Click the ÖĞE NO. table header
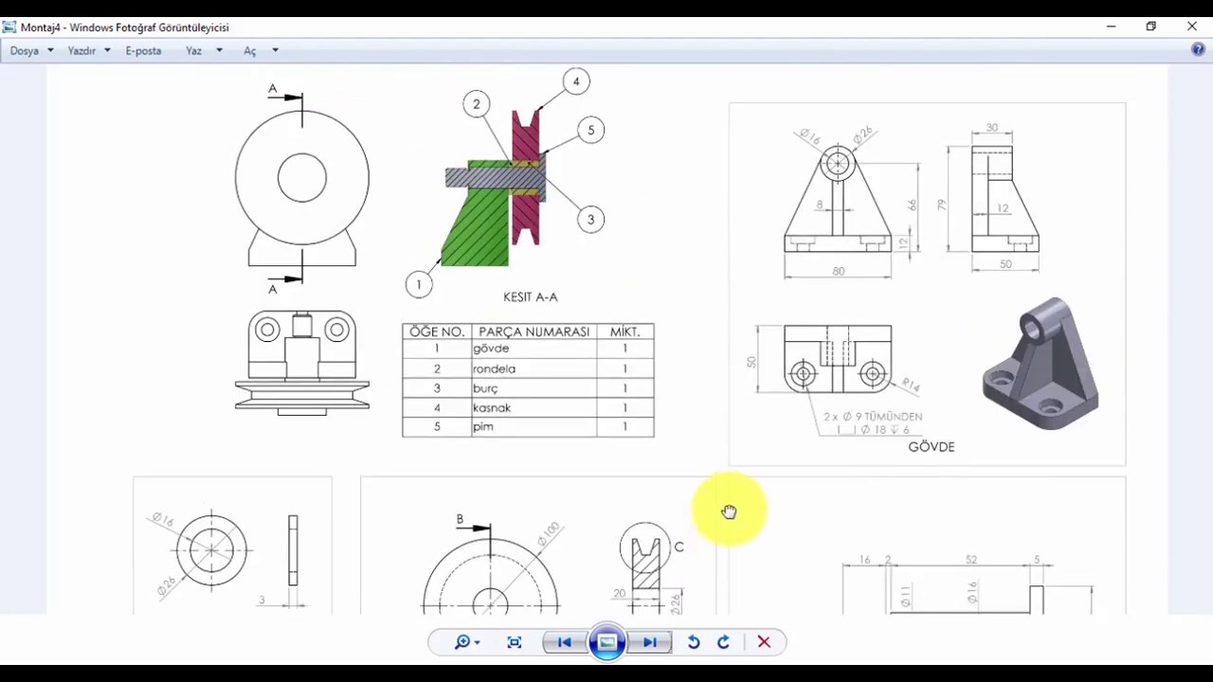 437,332
